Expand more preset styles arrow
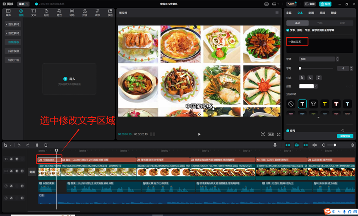This screenshot has height=216, width=358. coord(319,118)
